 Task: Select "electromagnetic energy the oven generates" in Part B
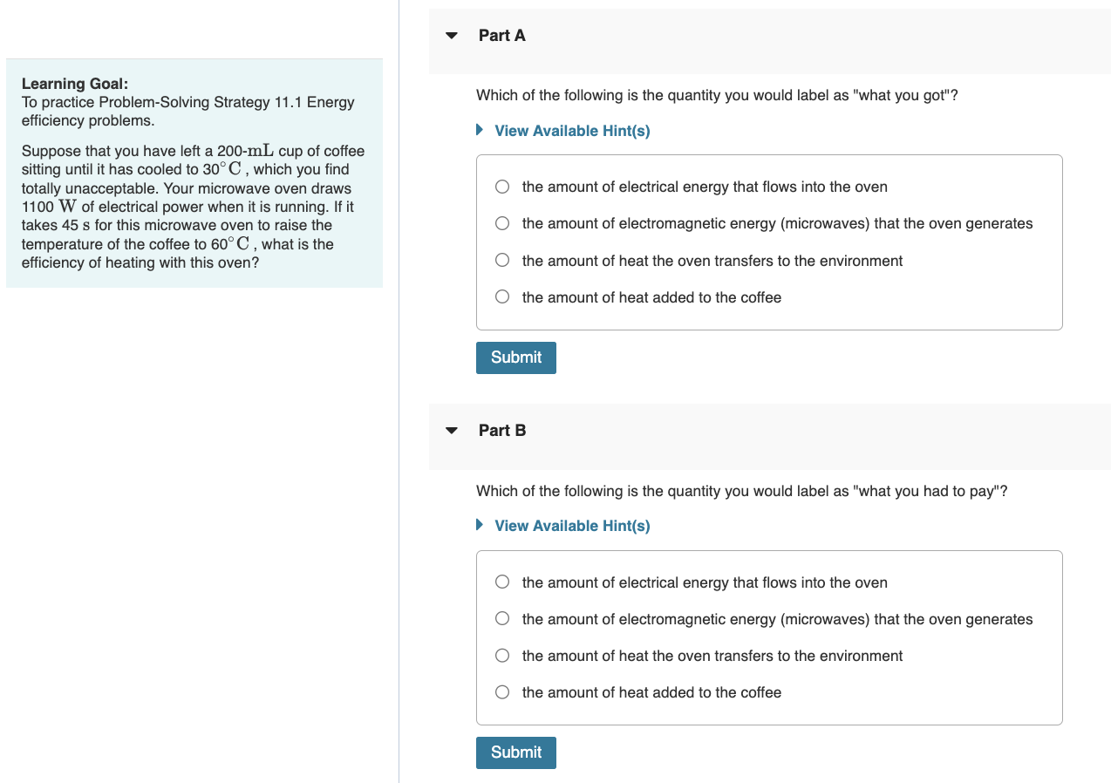pyautogui.click(x=501, y=618)
